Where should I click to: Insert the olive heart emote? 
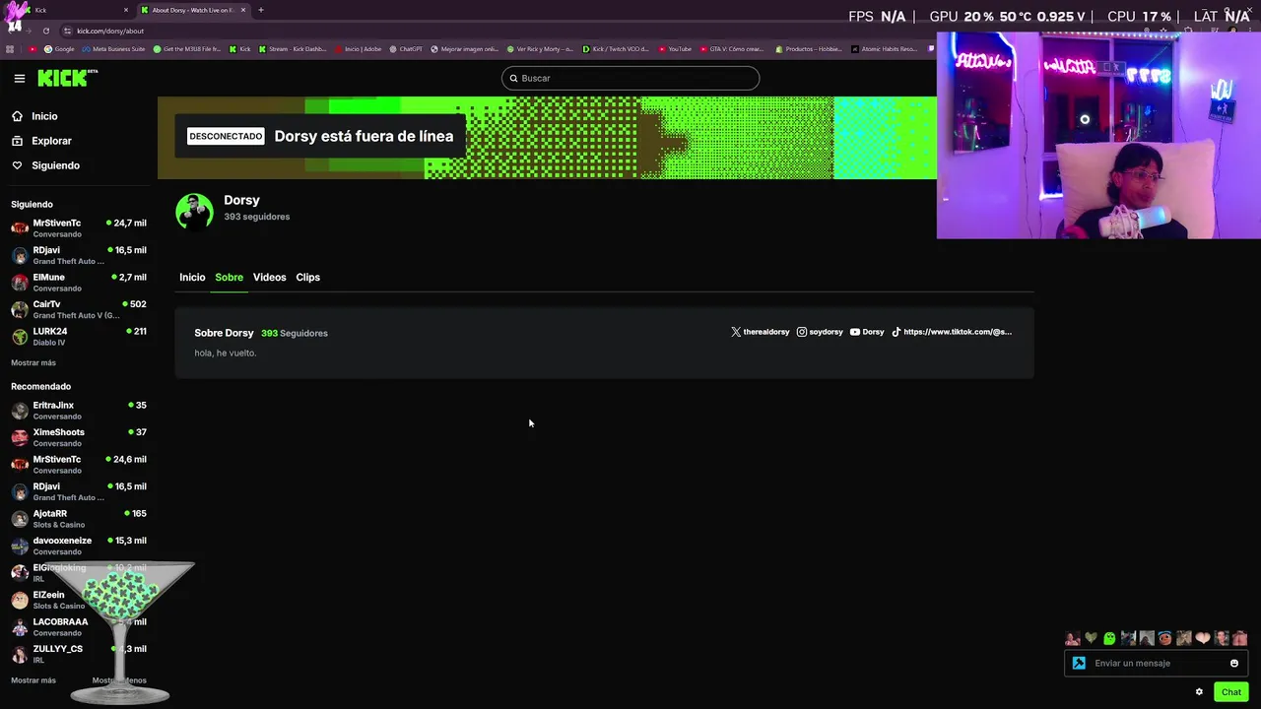[1091, 638]
